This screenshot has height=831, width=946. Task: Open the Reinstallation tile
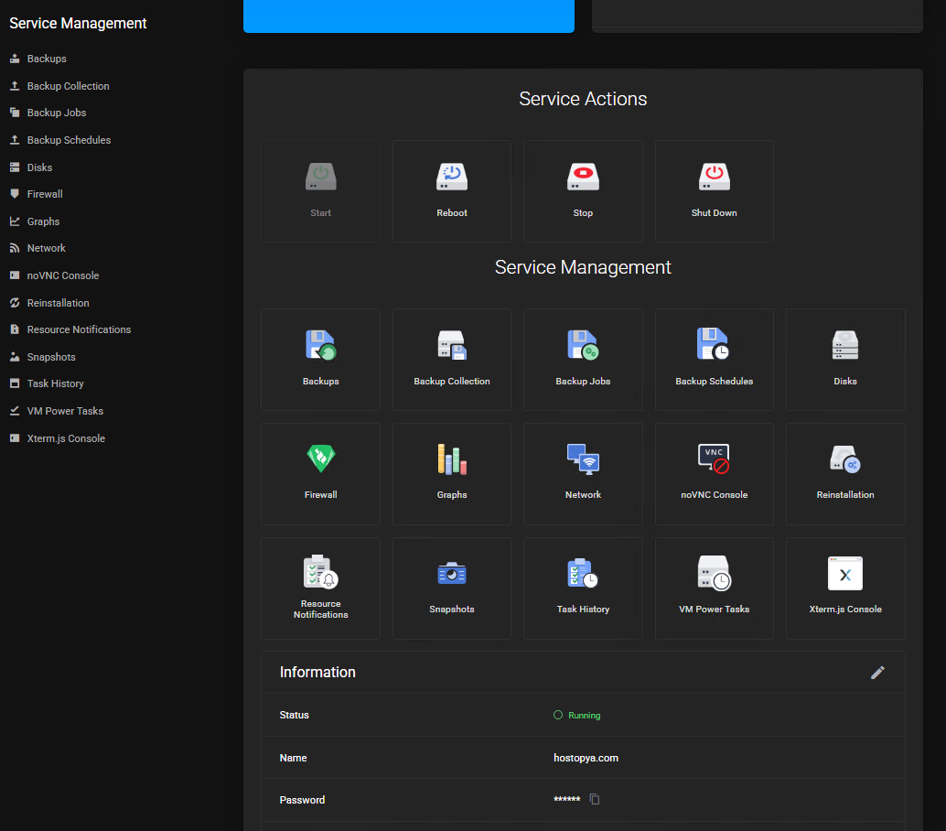(x=845, y=474)
